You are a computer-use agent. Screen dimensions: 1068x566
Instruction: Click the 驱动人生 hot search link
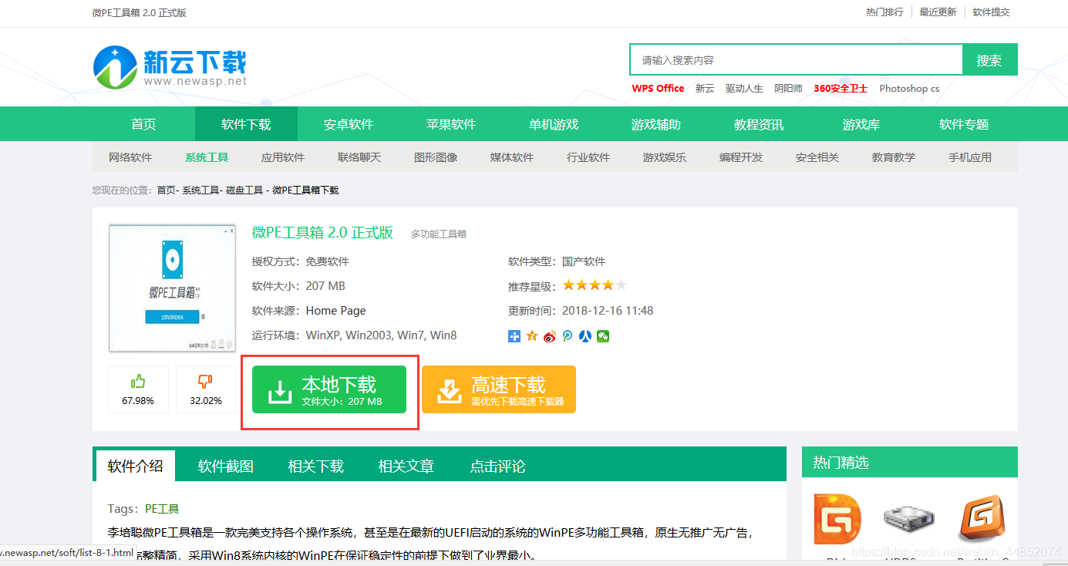pos(744,89)
